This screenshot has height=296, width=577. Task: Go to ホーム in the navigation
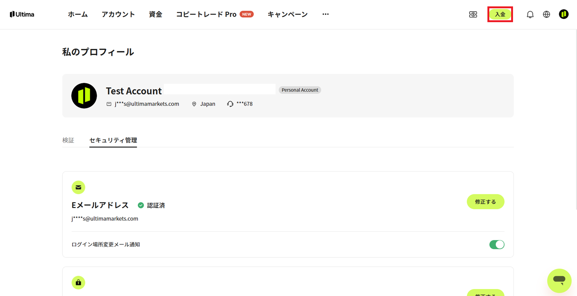tap(78, 14)
